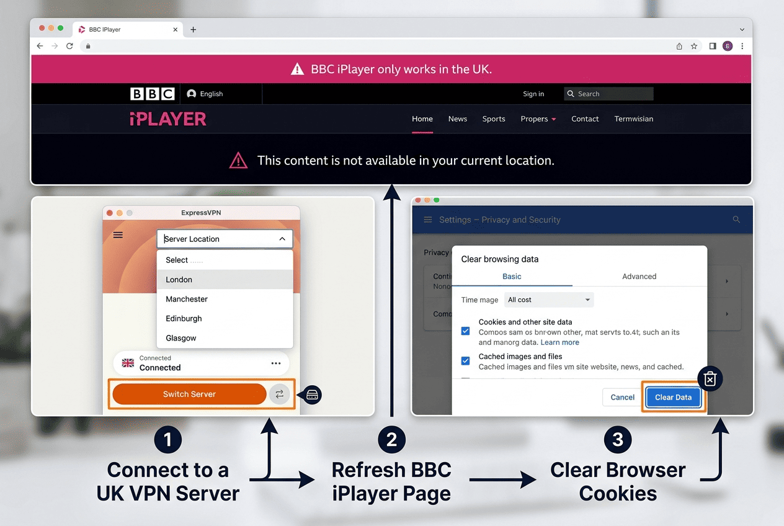Expand the first Privacy settings row chevron
The image size is (784, 526).
726,281
